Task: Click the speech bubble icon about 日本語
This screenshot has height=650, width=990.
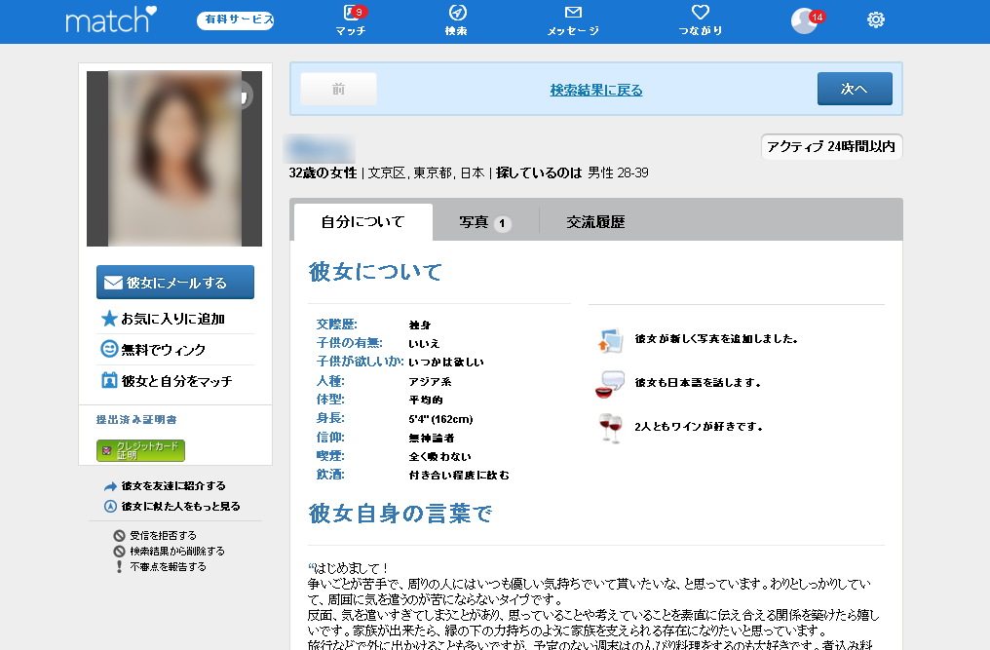Action: point(610,382)
